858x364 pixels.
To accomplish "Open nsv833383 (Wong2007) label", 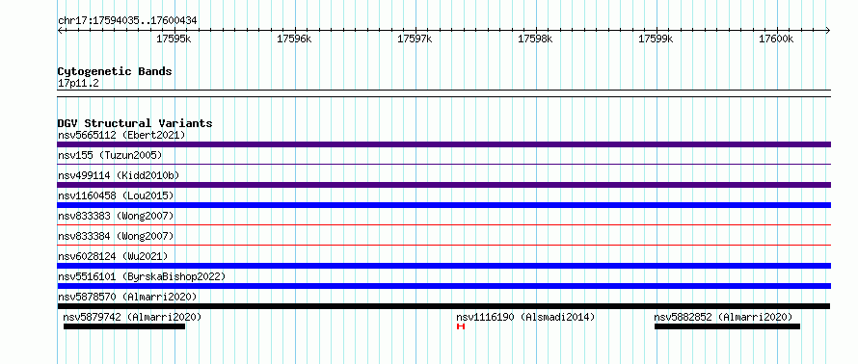I will point(116,216).
